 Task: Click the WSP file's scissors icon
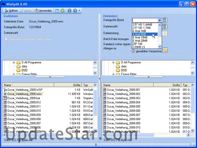point(5,90)
